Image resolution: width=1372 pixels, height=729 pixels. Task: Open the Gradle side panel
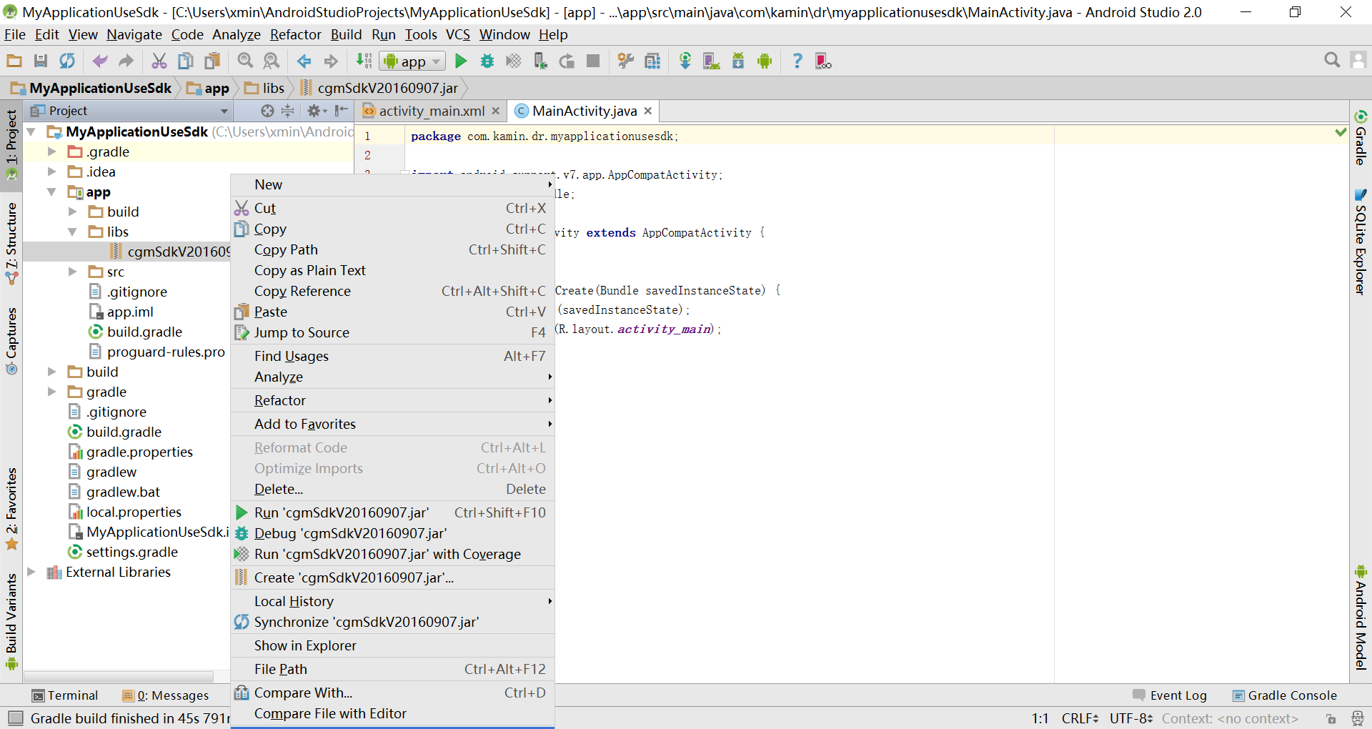click(x=1361, y=137)
